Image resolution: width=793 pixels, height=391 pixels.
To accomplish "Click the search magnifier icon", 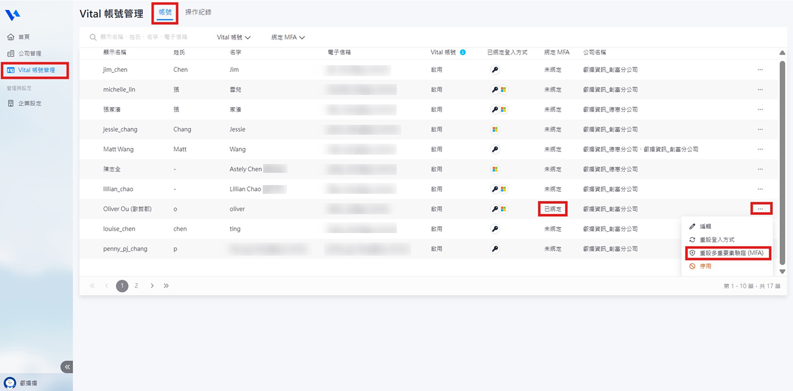I will [93, 38].
